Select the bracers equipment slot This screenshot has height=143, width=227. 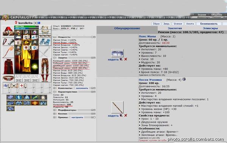[8, 42]
